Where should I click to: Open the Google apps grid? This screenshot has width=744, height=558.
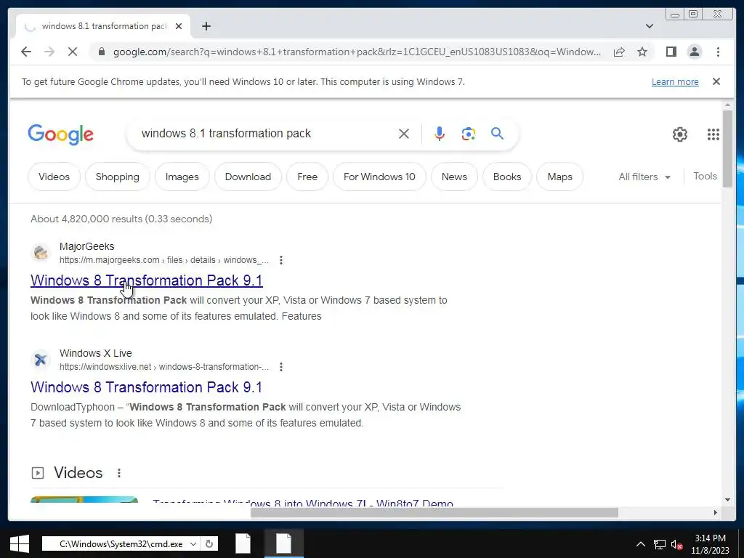[713, 134]
